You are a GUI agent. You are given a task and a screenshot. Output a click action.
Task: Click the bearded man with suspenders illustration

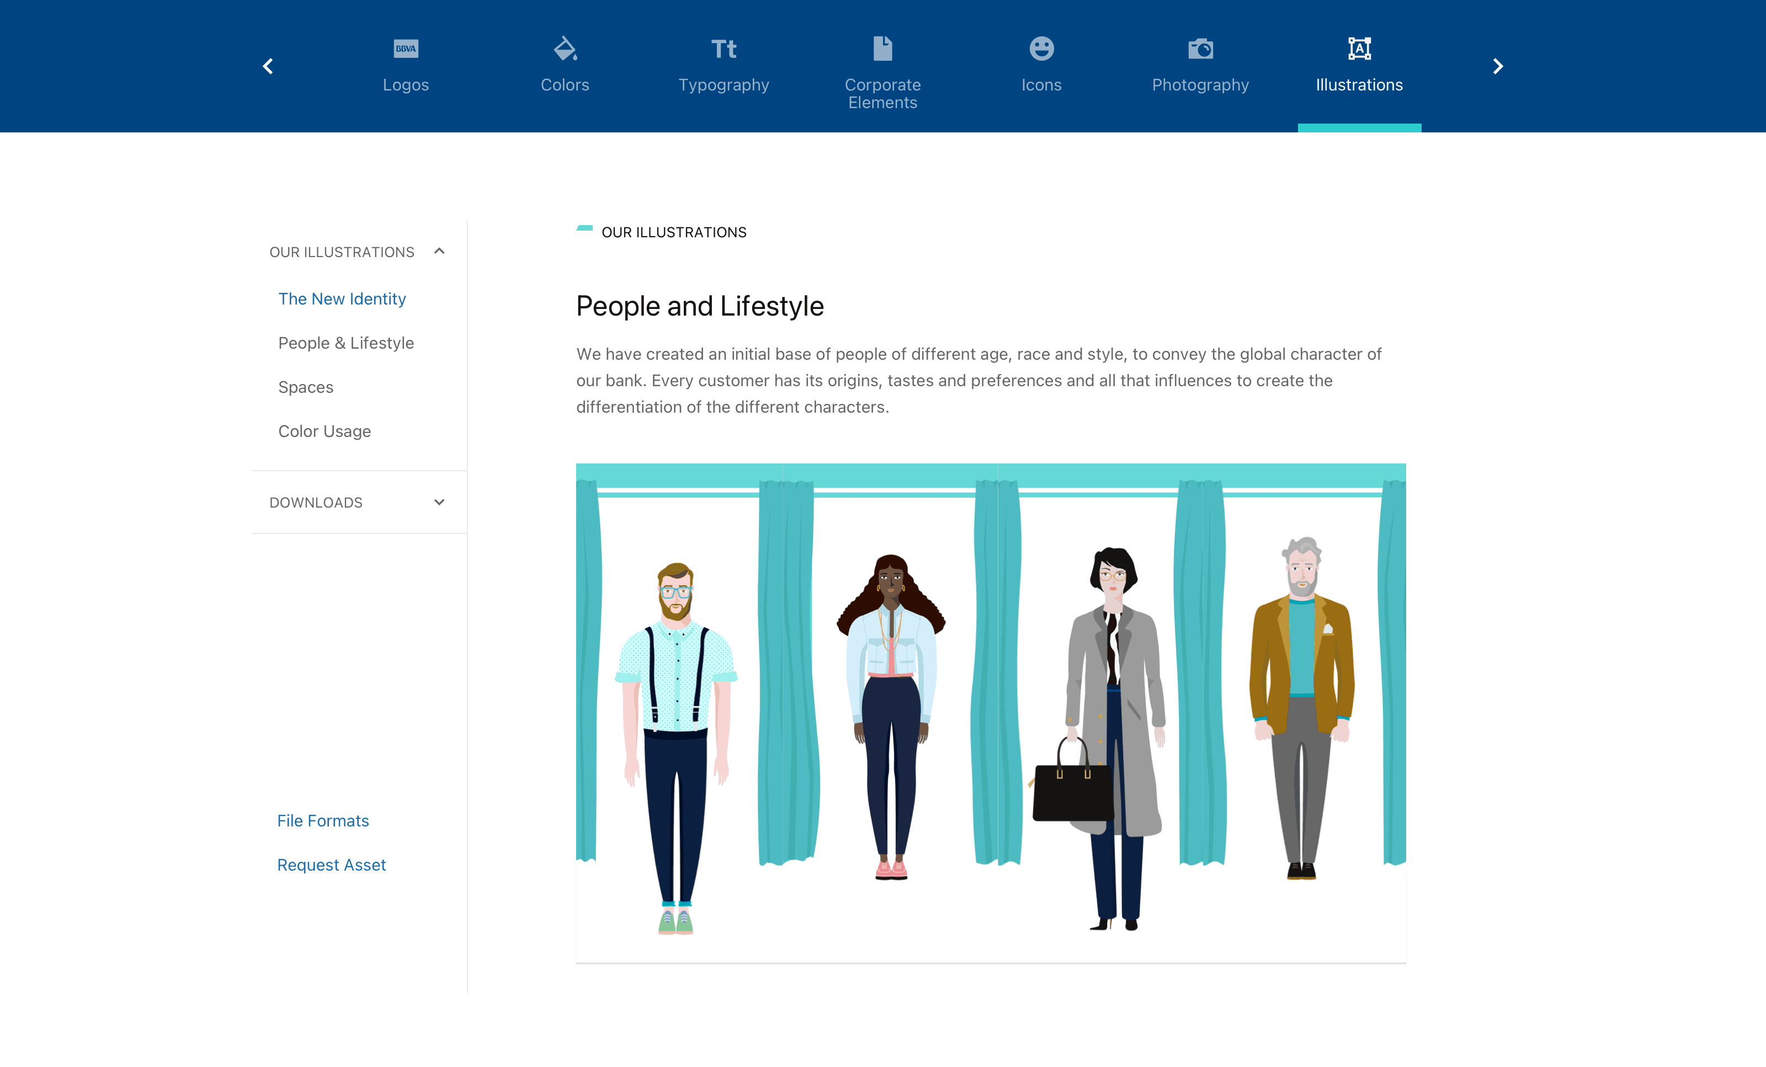pos(676,749)
